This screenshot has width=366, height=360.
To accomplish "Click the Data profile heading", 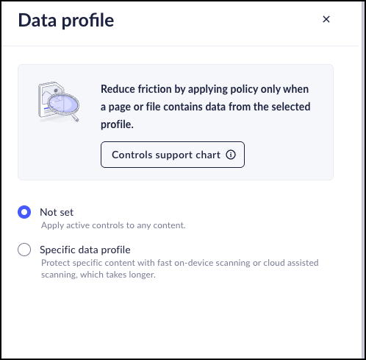I will 66,20.
